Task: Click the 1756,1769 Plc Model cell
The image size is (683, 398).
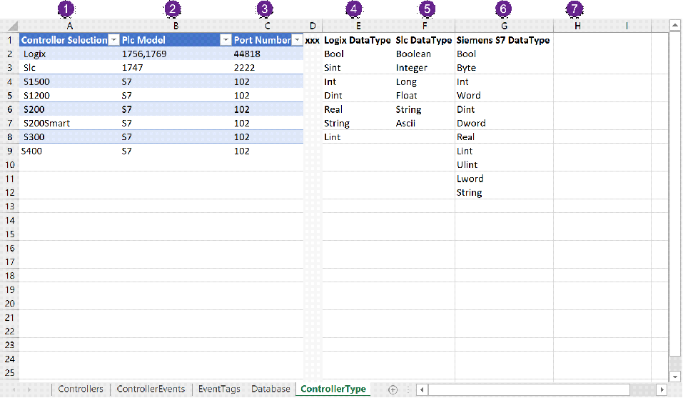Action: [x=176, y=54]
